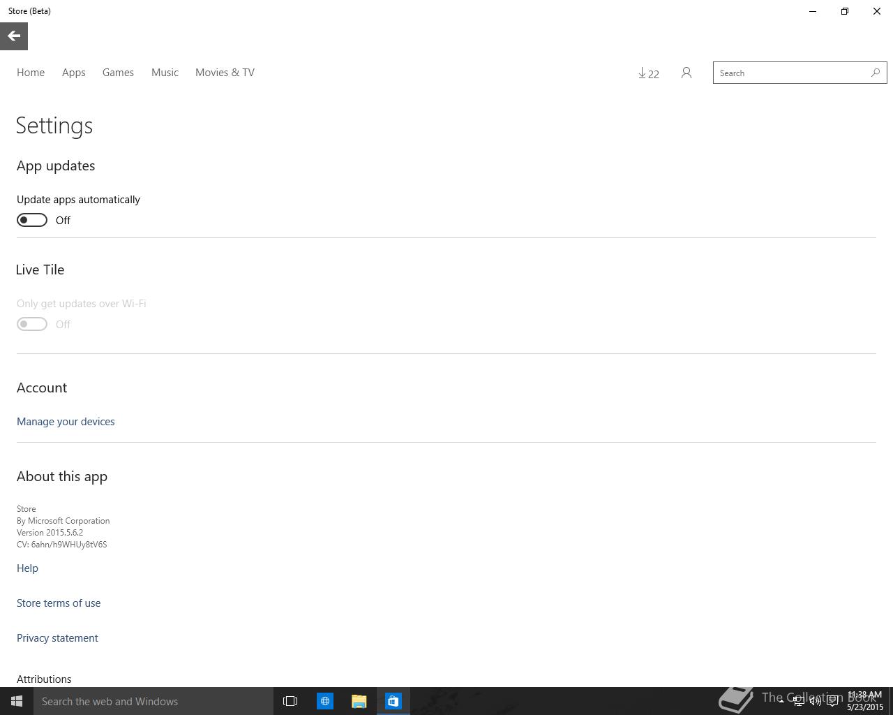Screen dimensions: 893x715
Task: Open the Windows Start button
Action: pos(17,701)
